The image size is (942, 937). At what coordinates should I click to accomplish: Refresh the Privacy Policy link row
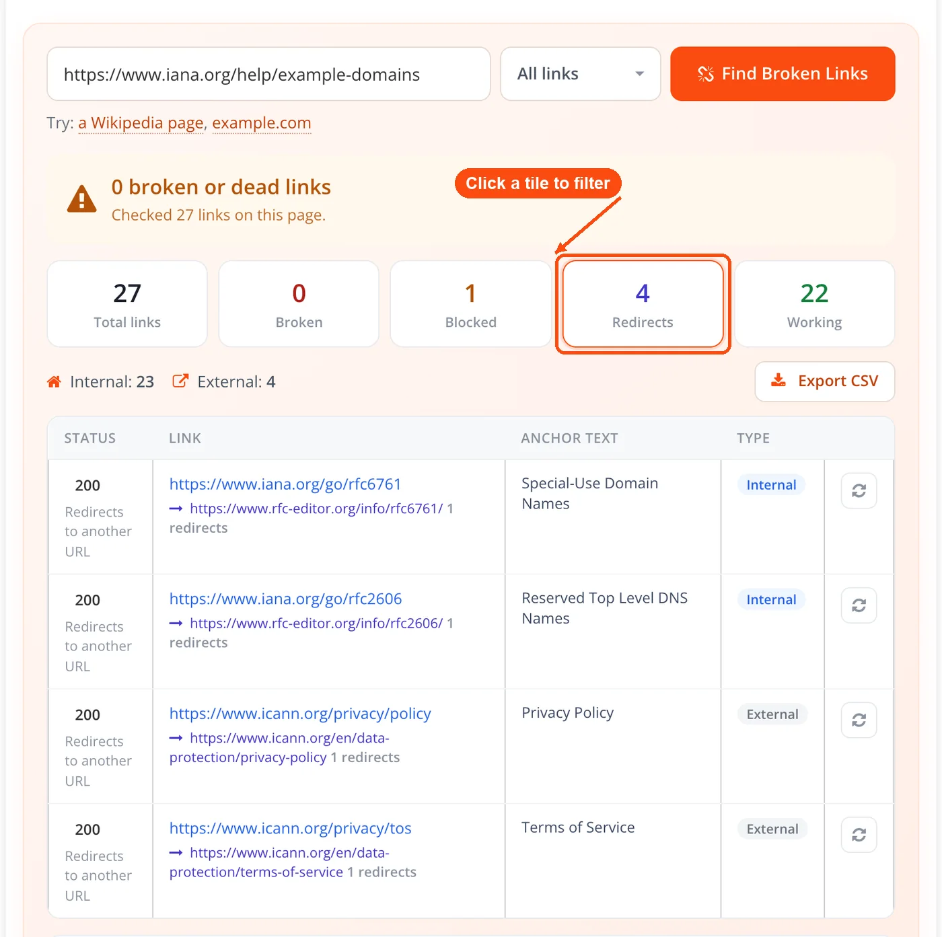[859, 720]
